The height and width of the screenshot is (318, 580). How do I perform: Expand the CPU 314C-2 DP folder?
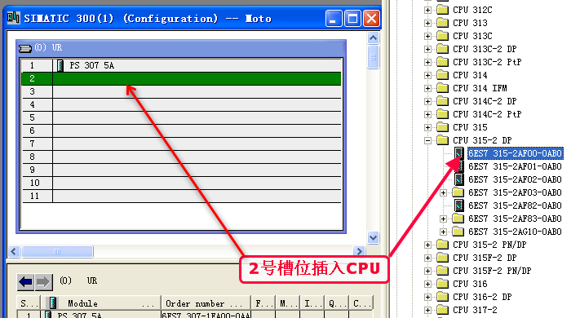click(427, 101)
